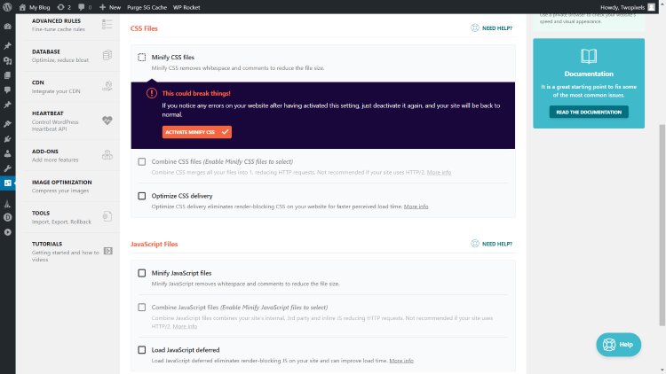Click the "This could break things!" warning title
The image size is (666, 374).
coord(196,93)
